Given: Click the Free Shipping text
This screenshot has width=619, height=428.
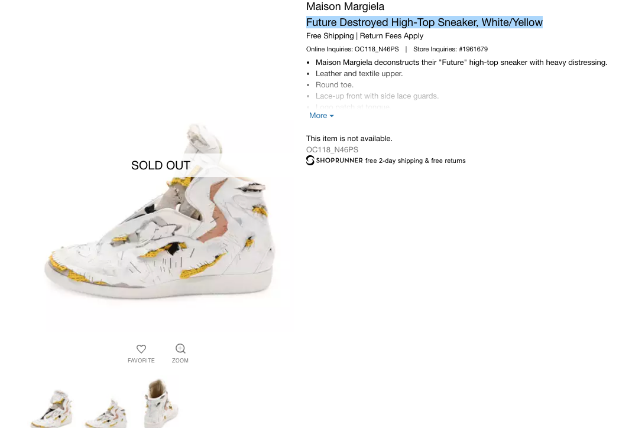Looking at the screenshot, I should [x=330, y=36].
